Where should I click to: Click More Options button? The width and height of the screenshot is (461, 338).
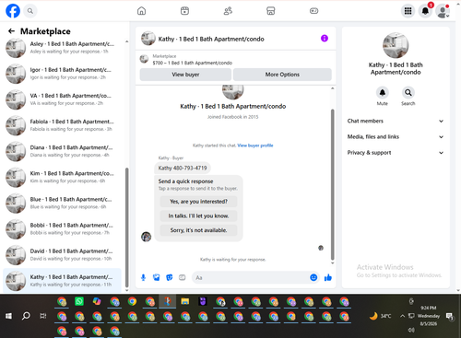(x=282, y=75)
